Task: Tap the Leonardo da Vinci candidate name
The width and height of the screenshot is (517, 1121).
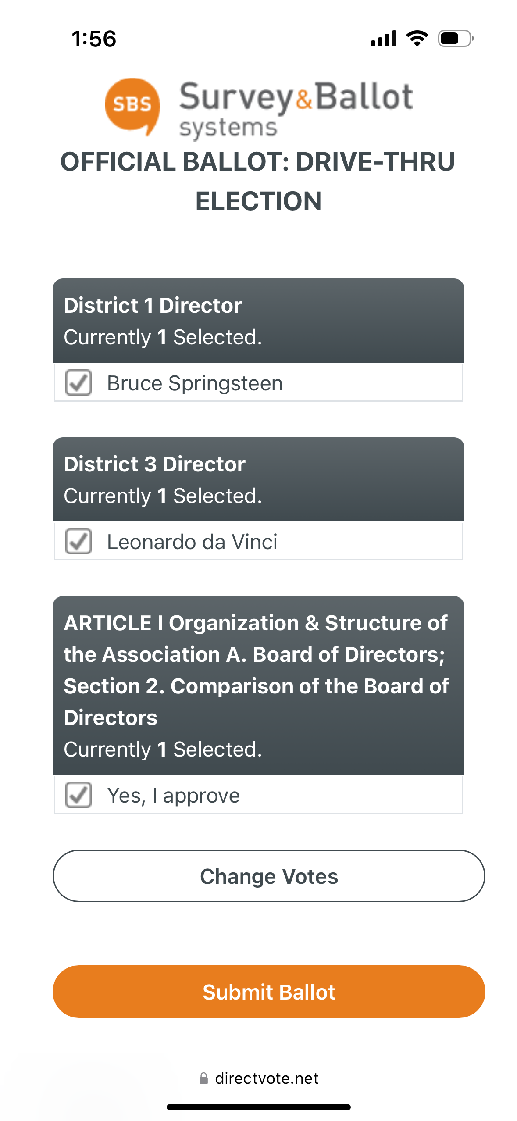Action: 192,542
